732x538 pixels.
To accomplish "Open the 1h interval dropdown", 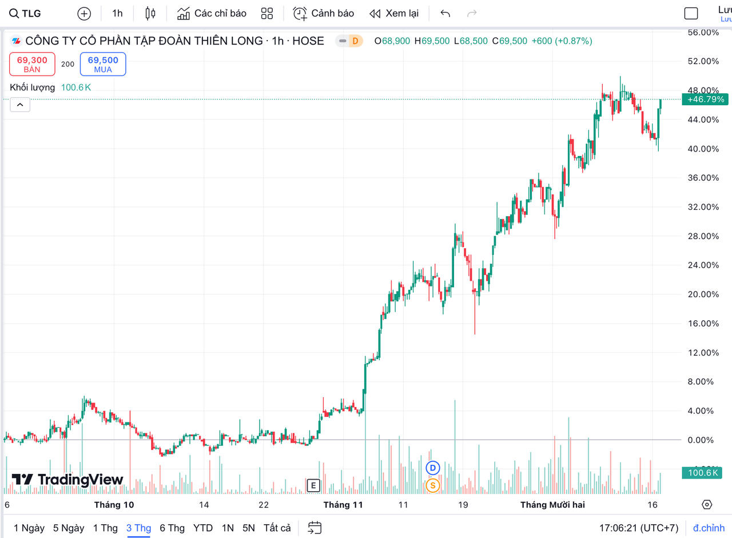I will 117,13.
